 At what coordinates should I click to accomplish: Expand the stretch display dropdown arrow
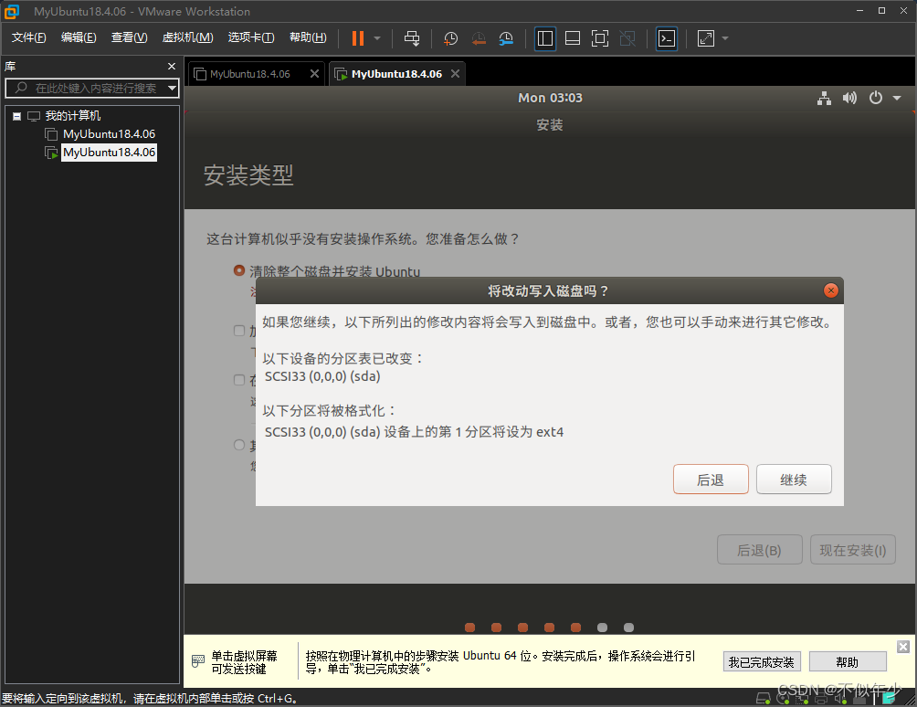(x=725, y=38)
